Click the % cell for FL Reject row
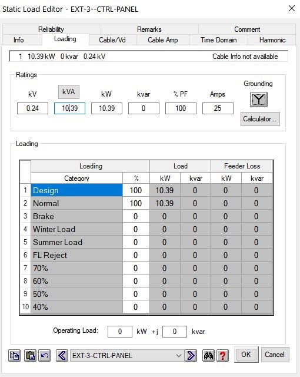The width and height of the screenshot is (300, 377). 136,255
